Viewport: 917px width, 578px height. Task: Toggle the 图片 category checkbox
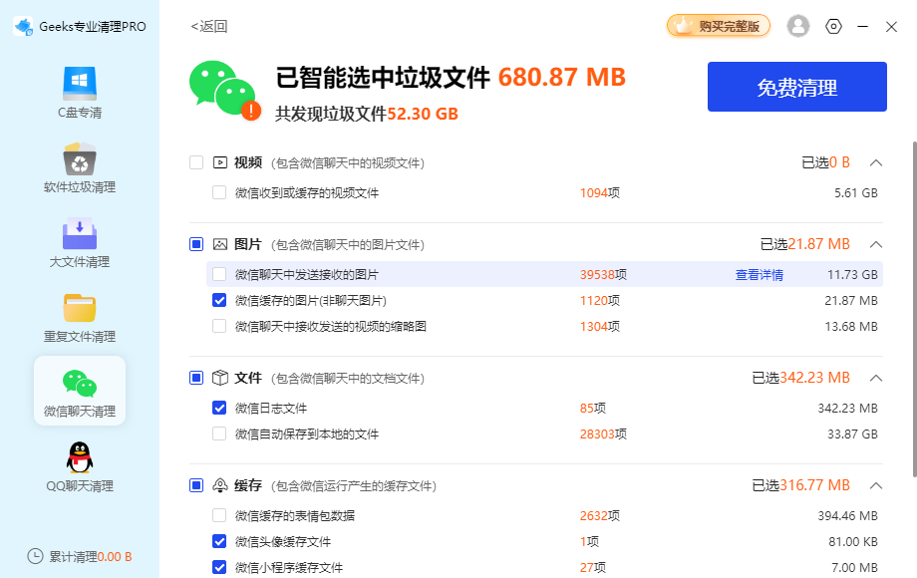(x=196, y=244)
